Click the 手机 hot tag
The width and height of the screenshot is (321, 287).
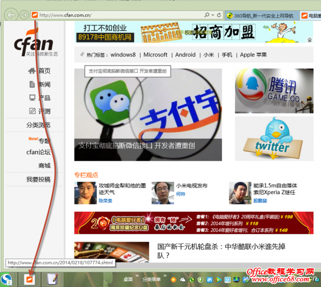tap(227, 55)
